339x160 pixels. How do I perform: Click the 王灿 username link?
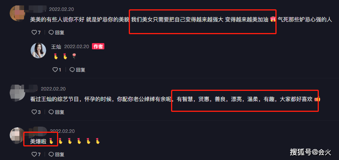click(56, 47)
